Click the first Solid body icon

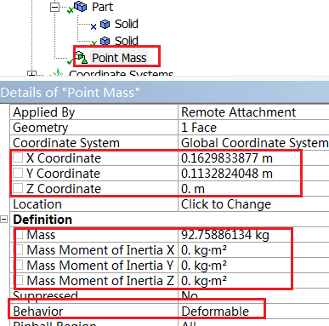tap(105, 24)
